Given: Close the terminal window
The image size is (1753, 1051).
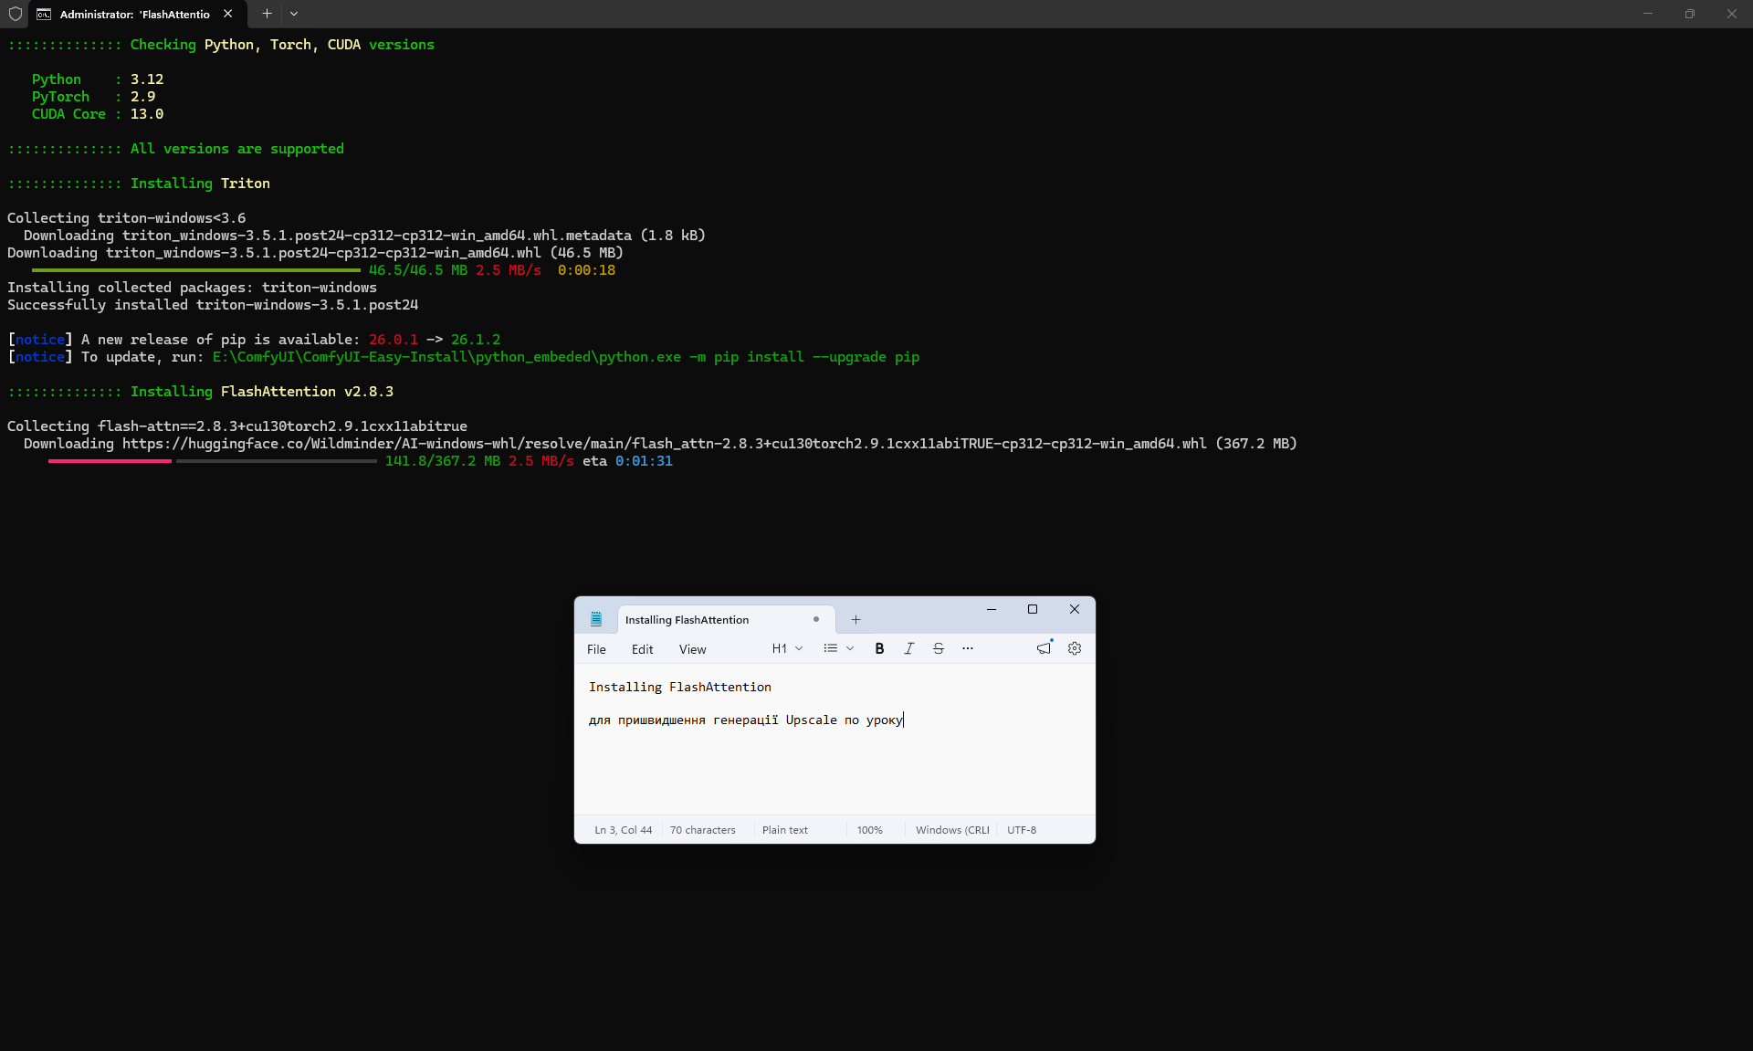Looking at the screenshot, I should click(1732, 14).
